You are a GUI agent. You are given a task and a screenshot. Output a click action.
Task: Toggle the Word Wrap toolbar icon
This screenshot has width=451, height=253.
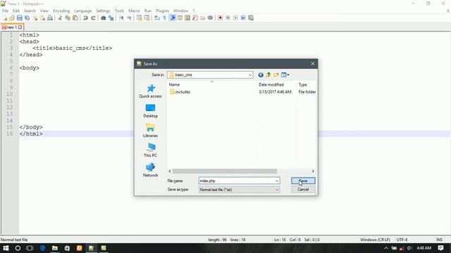[x=156, y=18]
